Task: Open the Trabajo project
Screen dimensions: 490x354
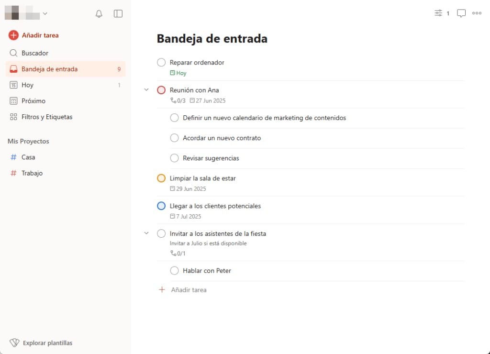Action: coord(33,173)
